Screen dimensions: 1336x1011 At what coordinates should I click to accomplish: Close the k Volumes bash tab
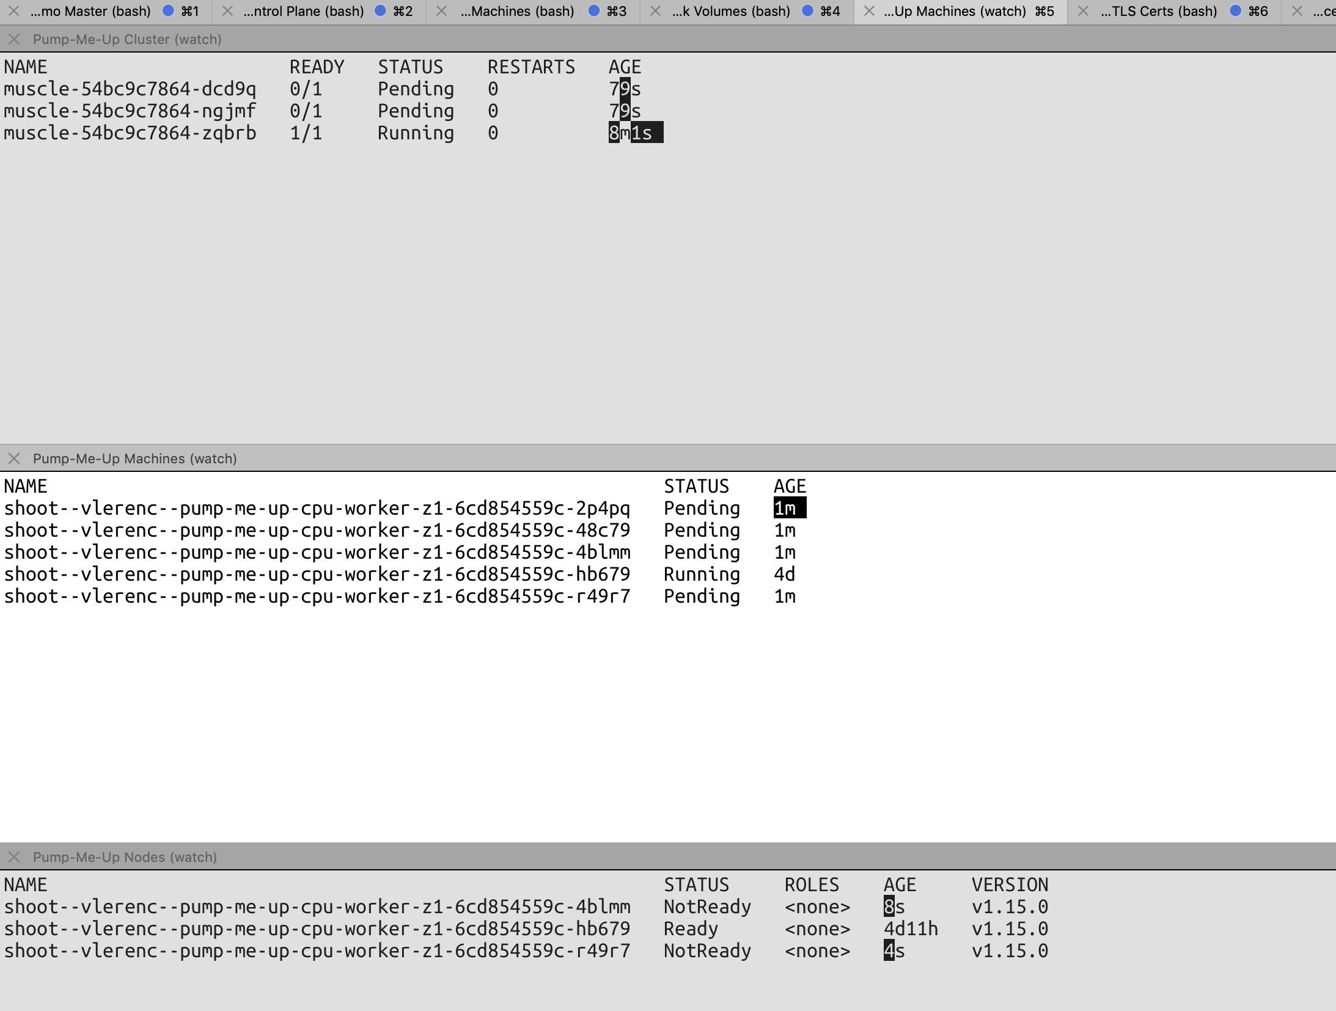click(x=655, y=11)
